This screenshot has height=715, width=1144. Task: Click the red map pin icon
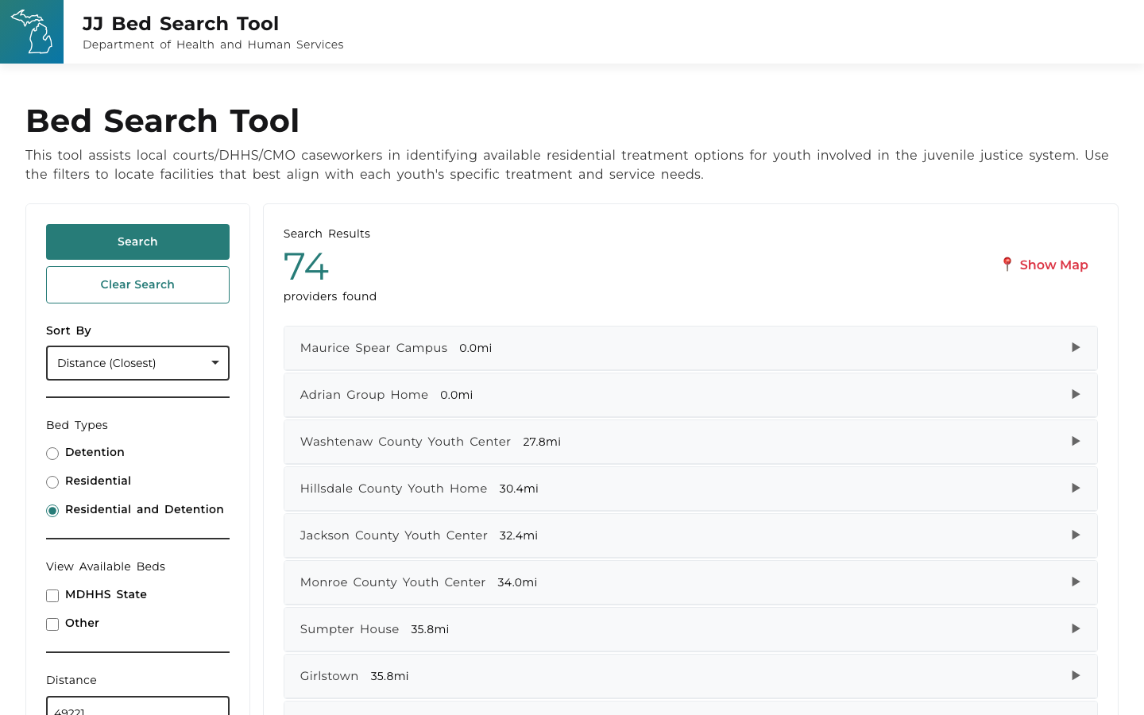[x=1007, y=265]
